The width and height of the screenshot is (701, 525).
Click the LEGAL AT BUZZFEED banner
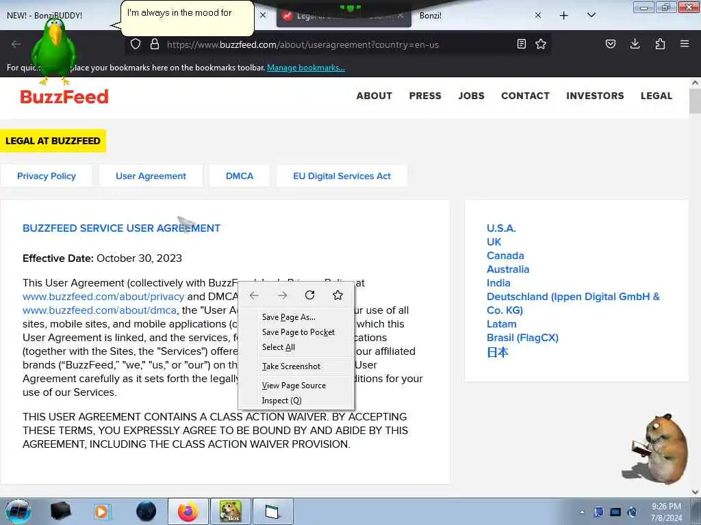[x=53, y=141]
